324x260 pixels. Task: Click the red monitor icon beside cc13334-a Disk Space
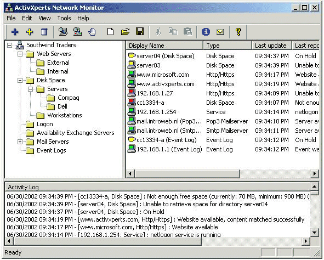(x=132, y=103)
